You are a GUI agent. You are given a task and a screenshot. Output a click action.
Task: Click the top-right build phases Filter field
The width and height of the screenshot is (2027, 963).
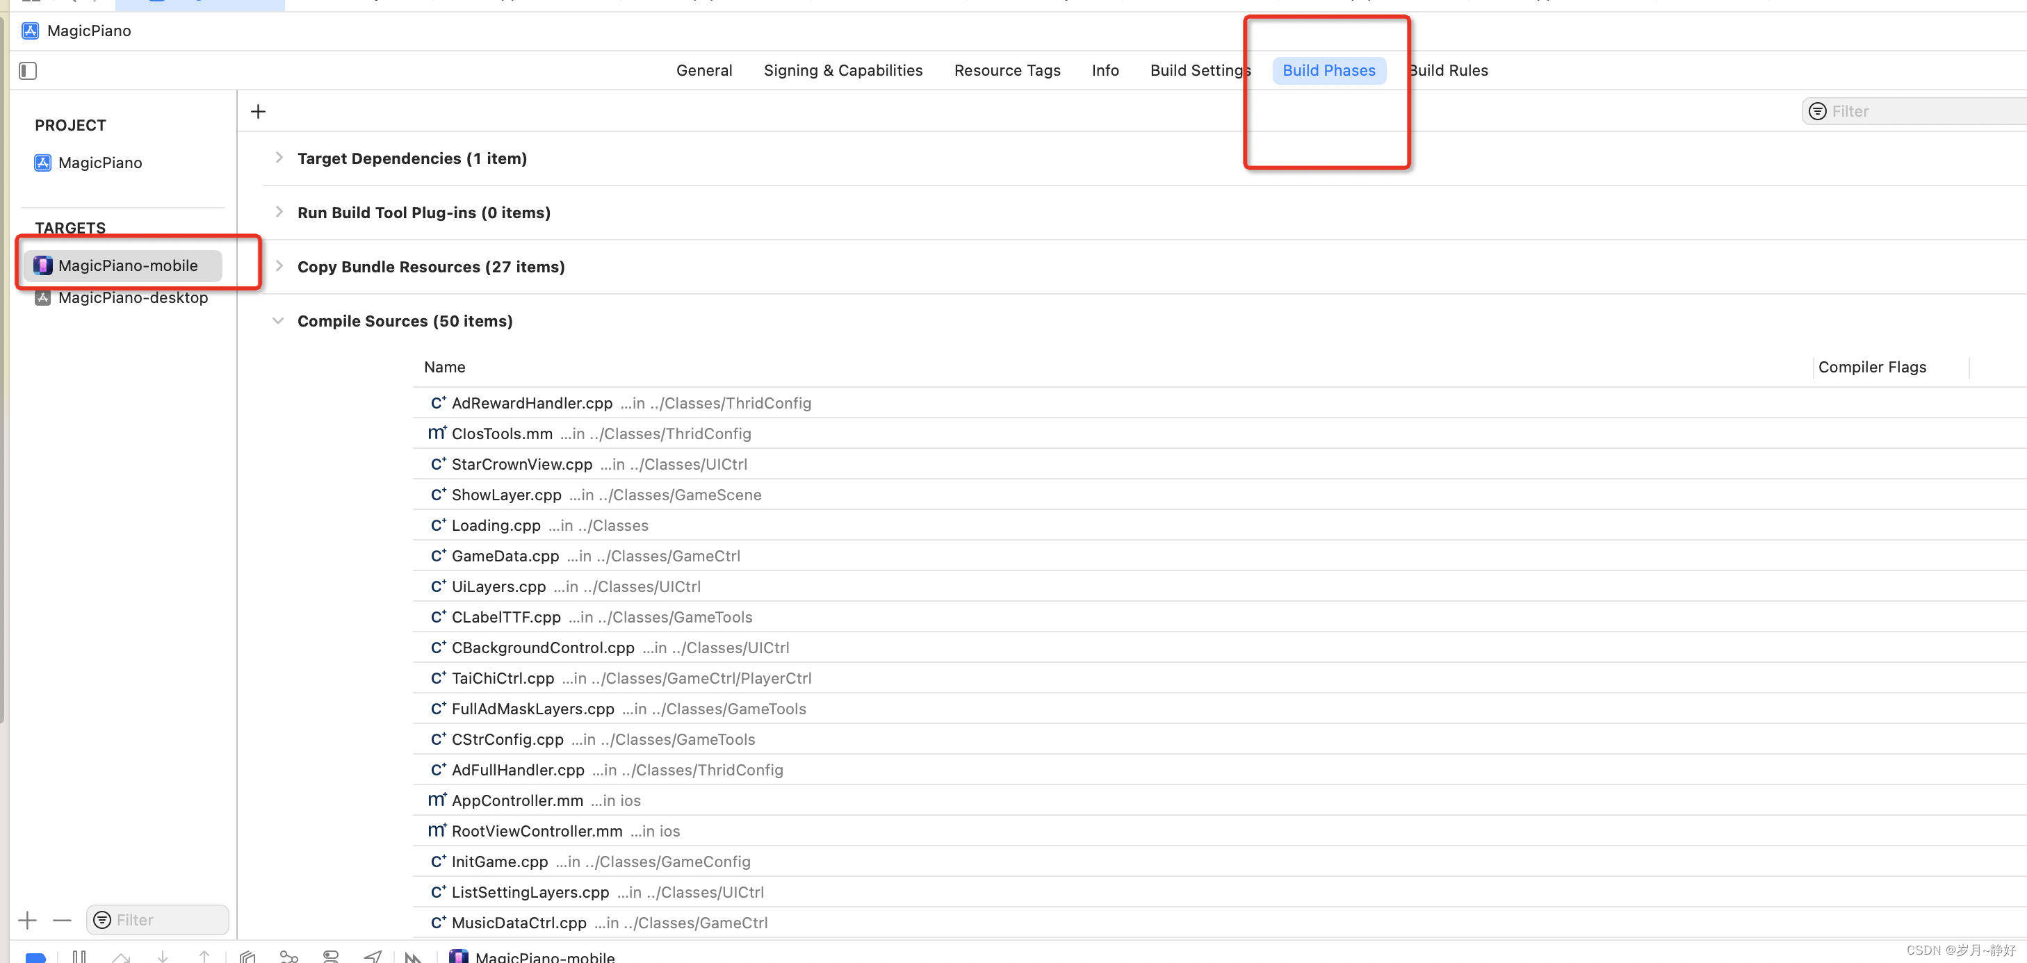(x=1914, y=112)
